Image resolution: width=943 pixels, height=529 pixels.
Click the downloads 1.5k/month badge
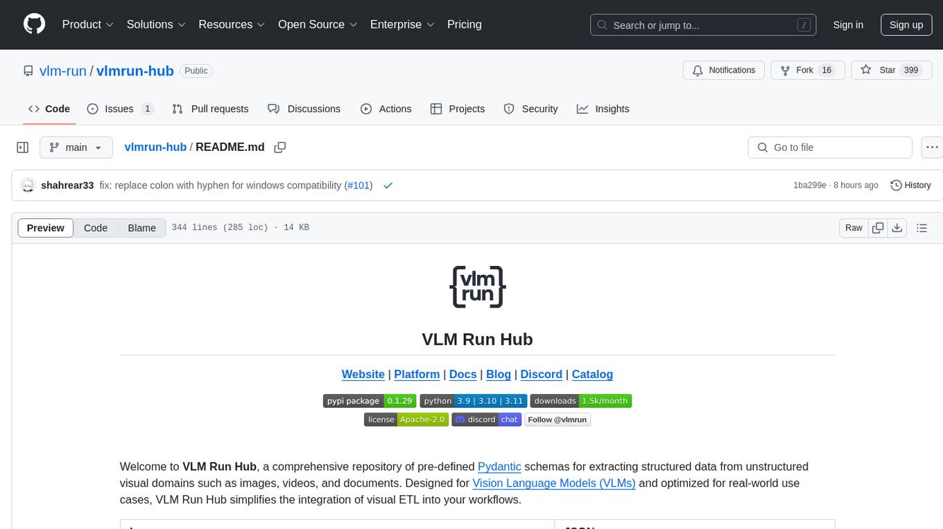tap(581, 401)
